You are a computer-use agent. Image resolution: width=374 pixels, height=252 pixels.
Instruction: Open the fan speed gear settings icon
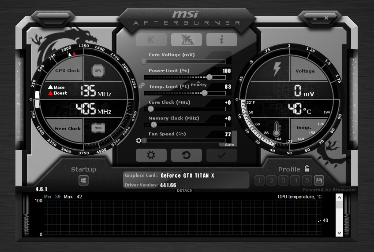[x=139, y=141]
